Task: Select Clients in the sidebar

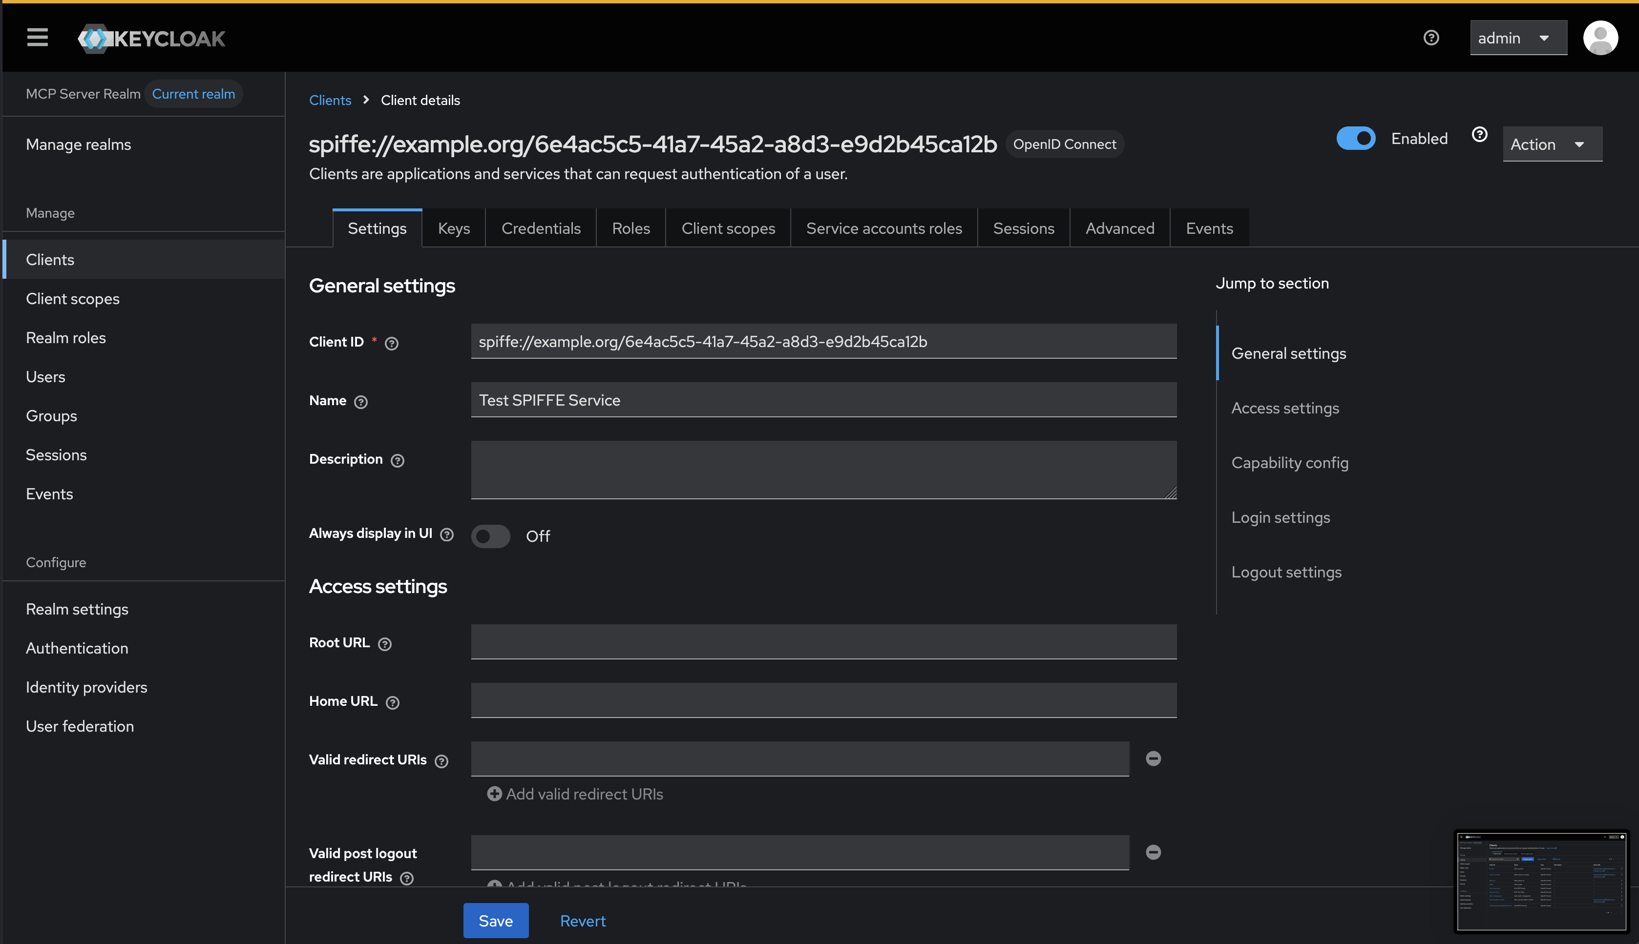Action: pyautogui.click(x=144, y=259)
